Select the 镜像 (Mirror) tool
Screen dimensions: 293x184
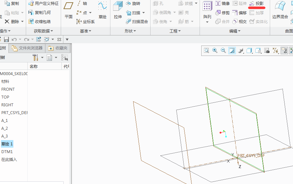click(222, 3)
